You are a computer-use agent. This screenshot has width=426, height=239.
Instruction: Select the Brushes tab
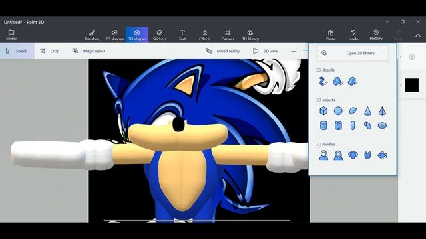click(x=92, y=35)
